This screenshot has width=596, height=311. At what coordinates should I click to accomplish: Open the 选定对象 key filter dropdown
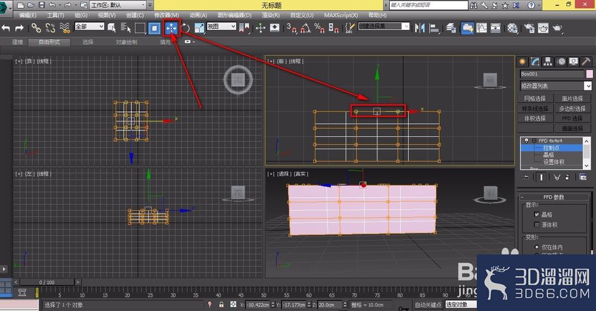[x=461, y=304]
